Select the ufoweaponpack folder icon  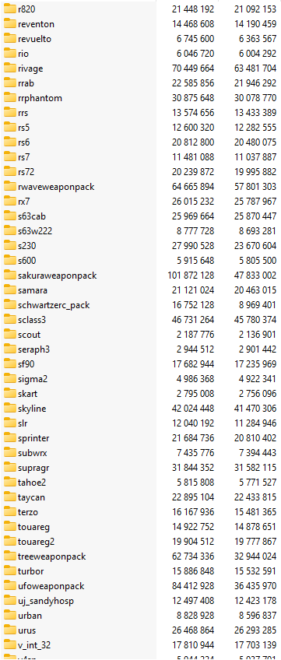click(9, 586)
